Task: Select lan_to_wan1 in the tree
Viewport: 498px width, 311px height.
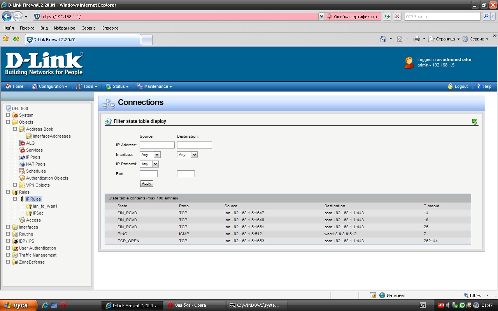Action: tap(45, 206)
